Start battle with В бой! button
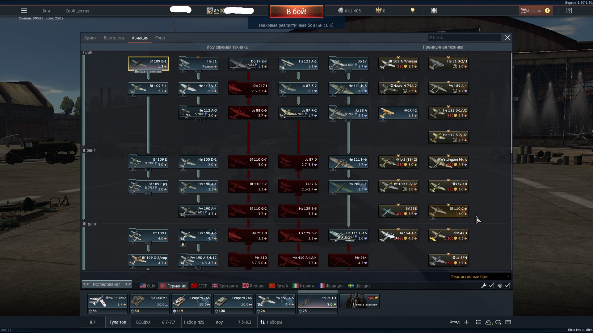The image size is (593, 333). (x=296, y=11)
